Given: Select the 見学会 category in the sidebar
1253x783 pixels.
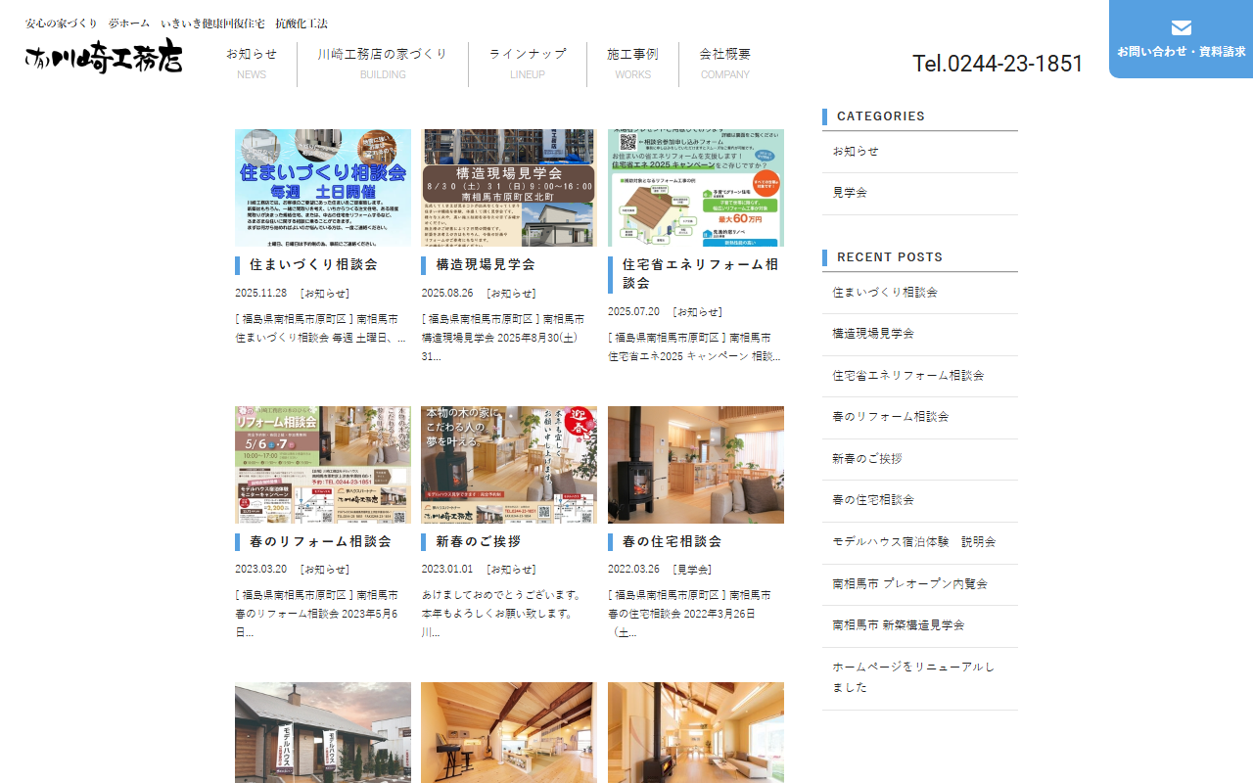Looking at the screenshot, I should pos(920,193).
